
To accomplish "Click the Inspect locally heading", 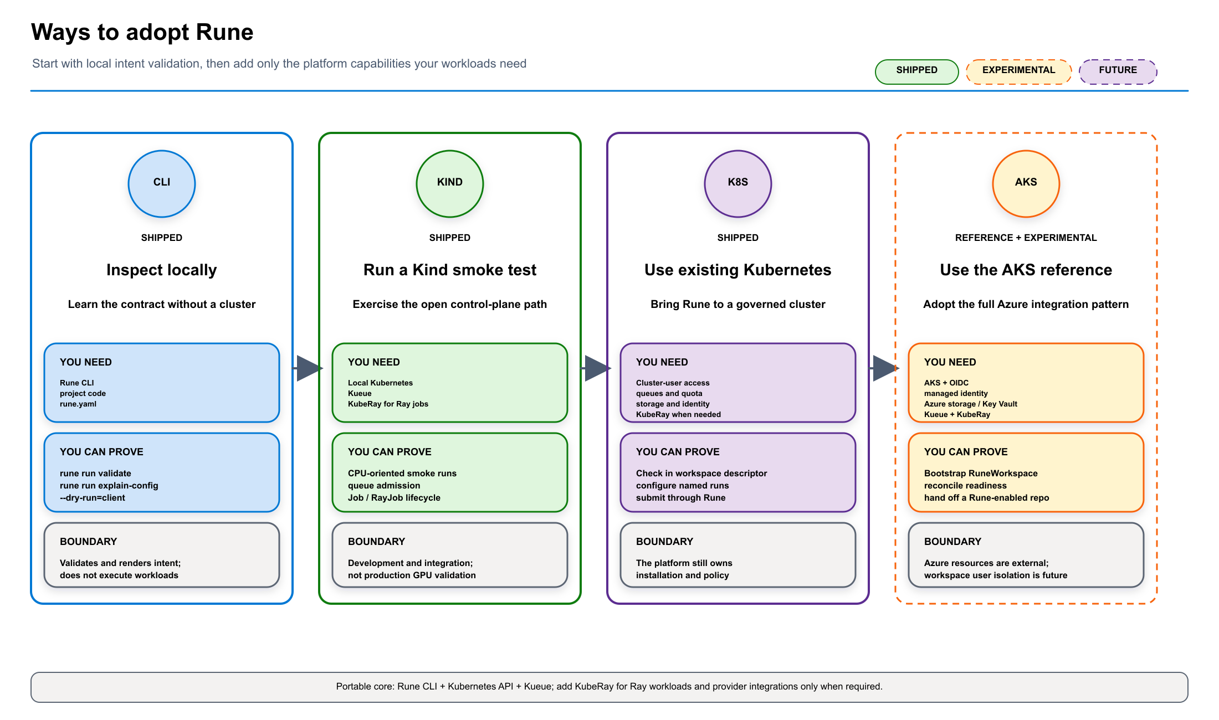I will 162,270.
